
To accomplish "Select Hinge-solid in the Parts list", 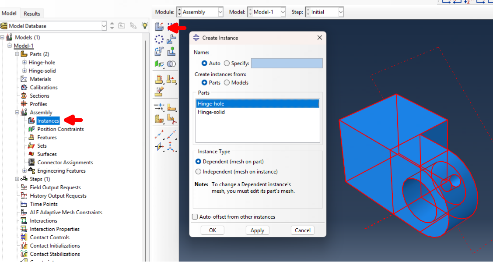I will pyautogui.click(x=211, y=112).
